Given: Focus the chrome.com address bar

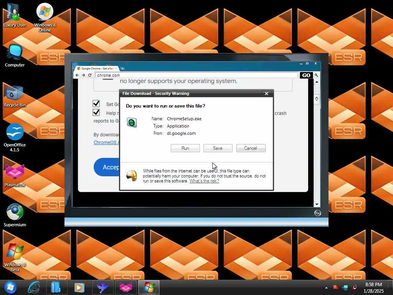Looking at the screenshot, I should (x=196, y=75).
